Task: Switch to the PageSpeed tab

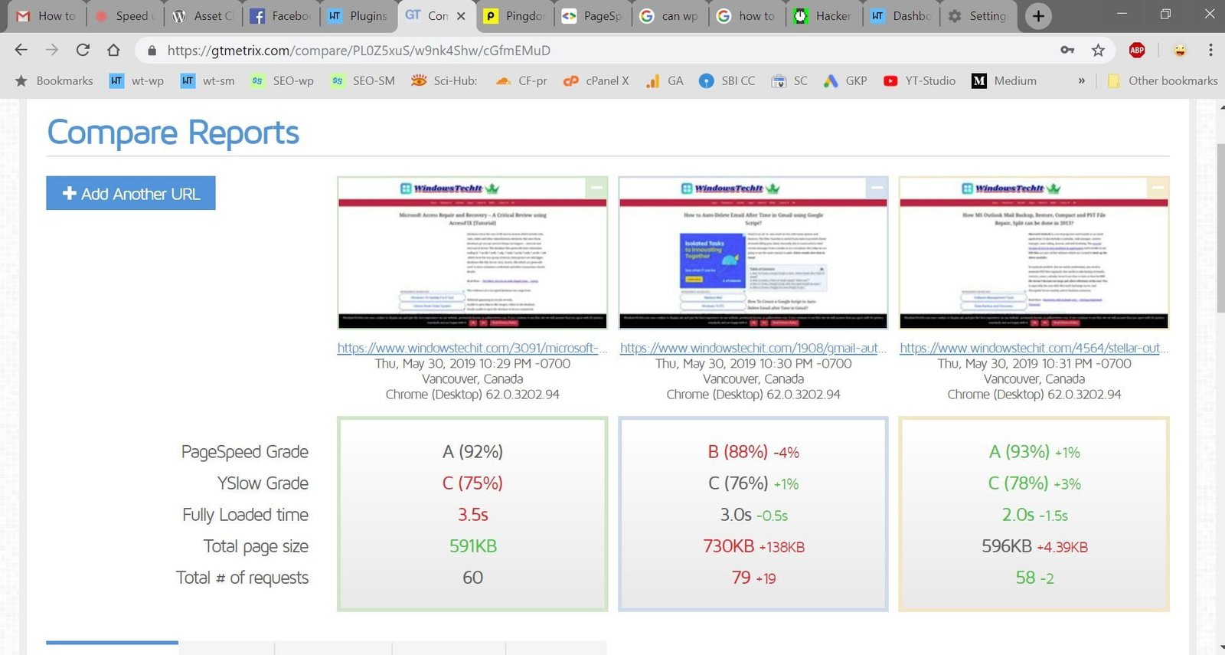Action: click(593, 16)
